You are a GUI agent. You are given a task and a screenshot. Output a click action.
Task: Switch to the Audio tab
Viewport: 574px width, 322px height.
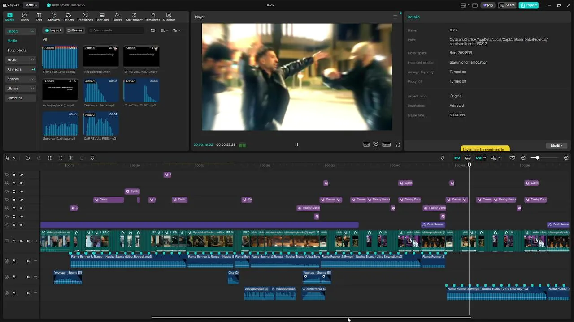tap(24, 17)
